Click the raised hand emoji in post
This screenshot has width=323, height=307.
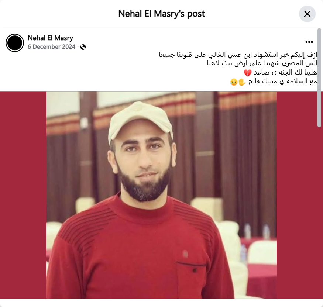242,82
